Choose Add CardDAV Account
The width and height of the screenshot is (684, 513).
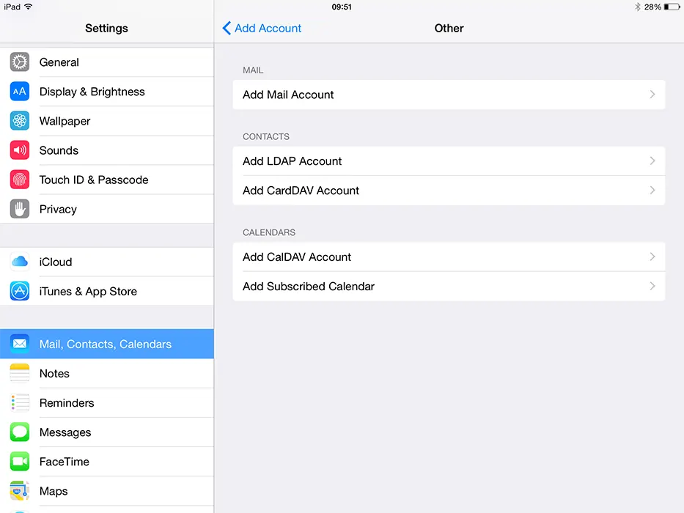pos(301,191)
